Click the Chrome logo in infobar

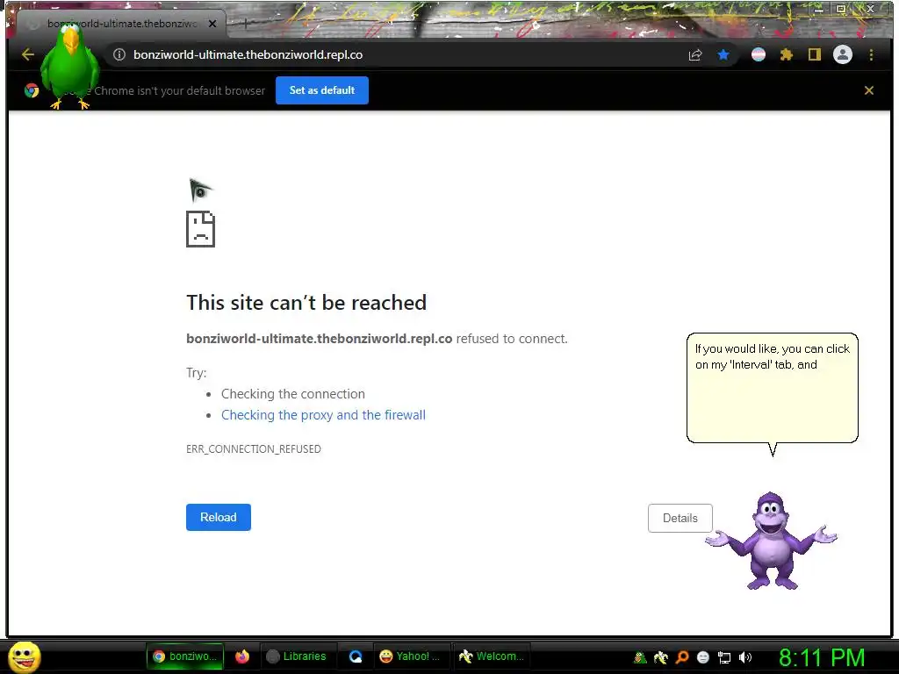pyautogui.click(x=32, y=90)
